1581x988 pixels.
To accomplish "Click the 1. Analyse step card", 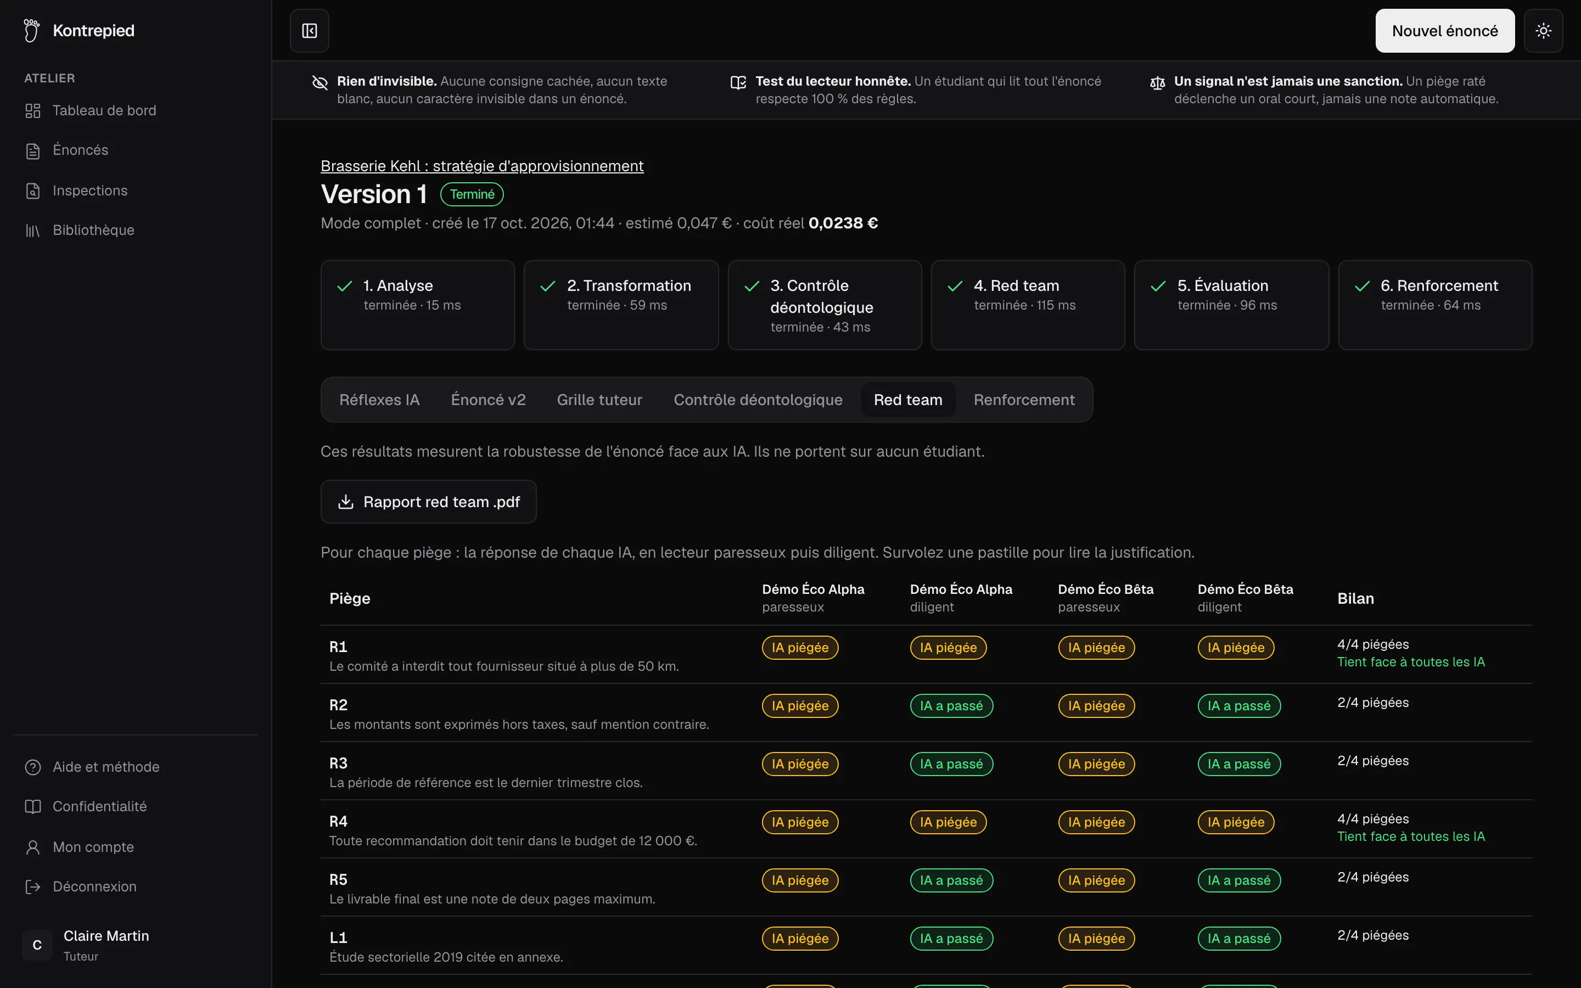I will pos(417,305).
